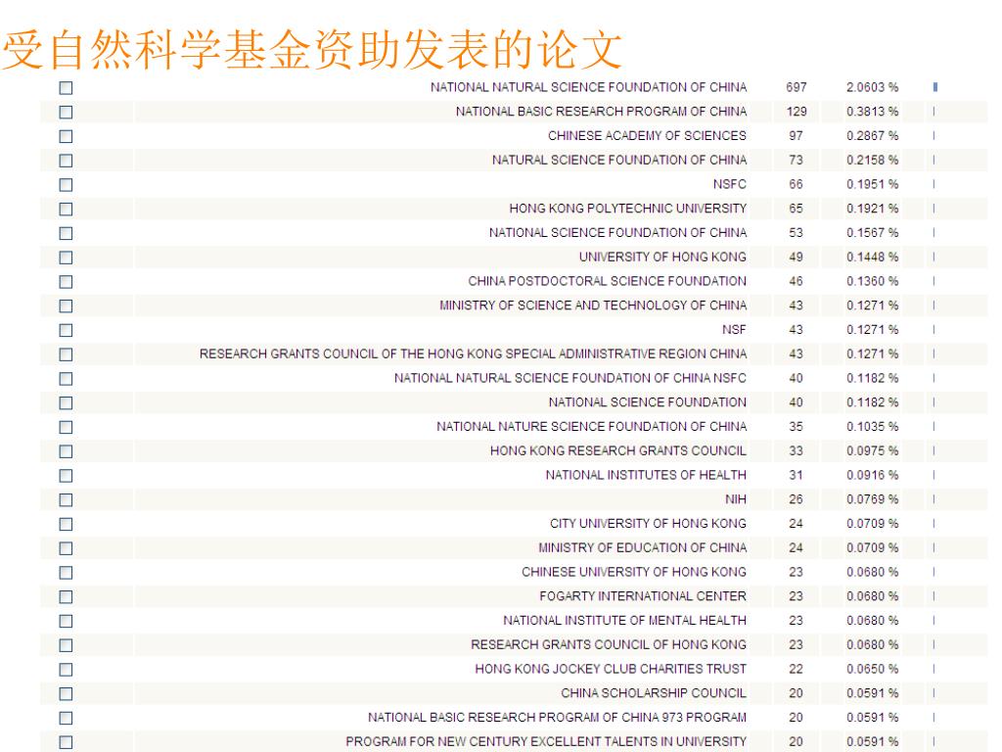This screenshot has width=1002, height=752.
Task: Click the percentage 2.0603 %
Action: [x=872, y=87]
